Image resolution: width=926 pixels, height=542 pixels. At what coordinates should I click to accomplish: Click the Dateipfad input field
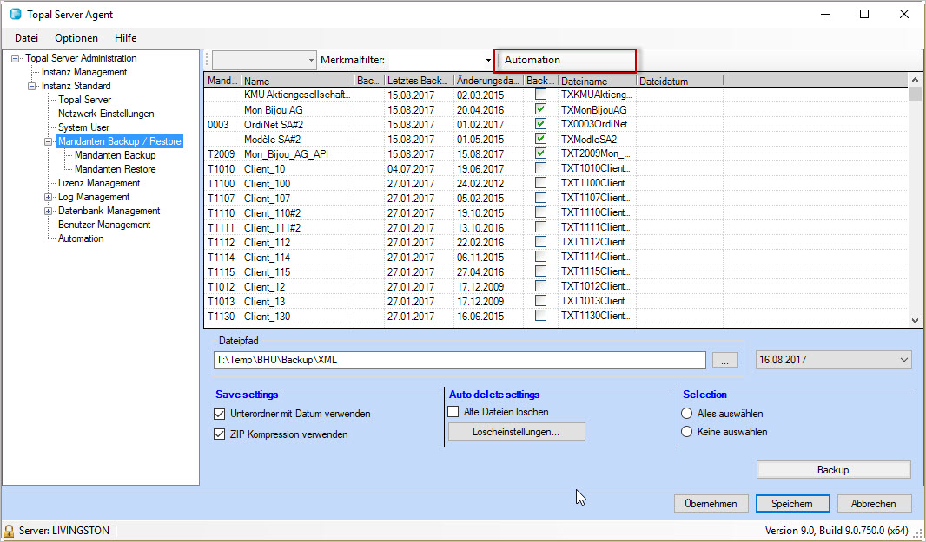(459, 360)
